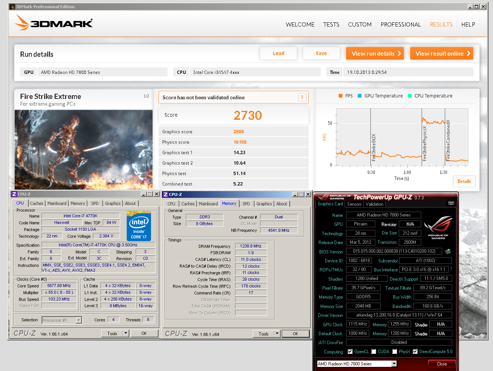Image resolution: width=493 pixels, height=371 pixels.
Task: Open the question mark help next to validation message
Action: (302, 97)
